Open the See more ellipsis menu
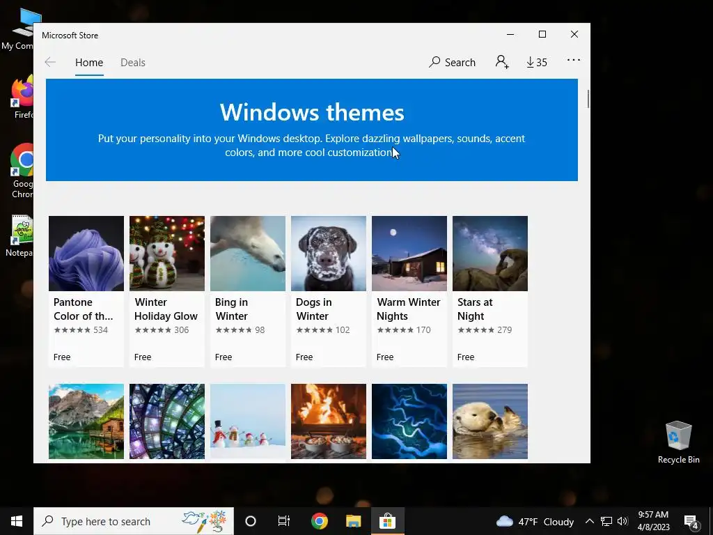This screenshot has width=713, height=535. point(574,60)
